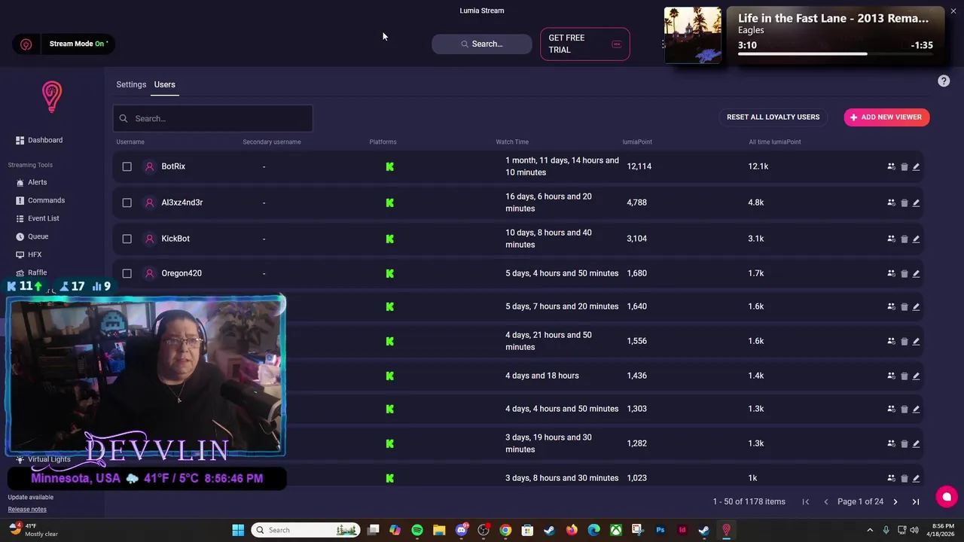
Task: Open the Queue sidebar item
Action: [32, 236]
